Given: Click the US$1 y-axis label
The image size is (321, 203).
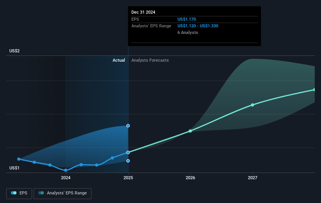Looking at the screenshot, I should (14, 168).
